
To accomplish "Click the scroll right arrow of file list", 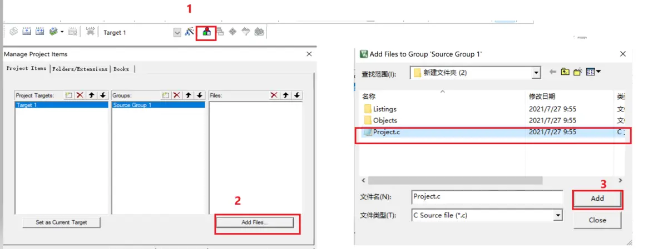I will [x=620, y=180].
